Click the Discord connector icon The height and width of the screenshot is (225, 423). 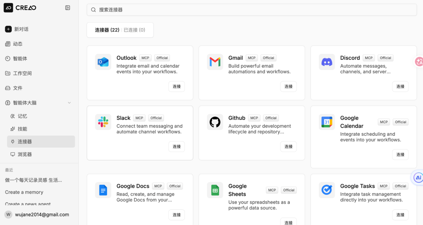pyautogui.click(x=327, y=62)
